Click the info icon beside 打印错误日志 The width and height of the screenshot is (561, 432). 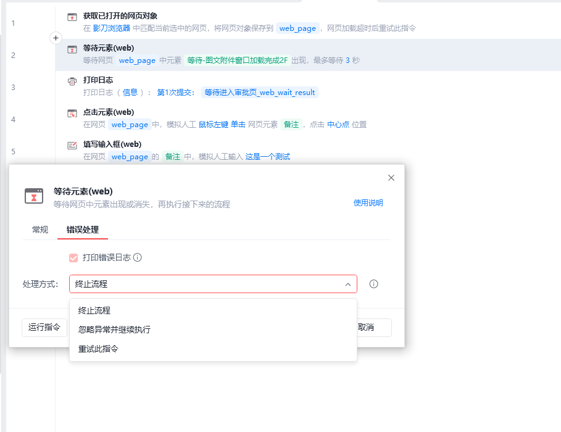pyautogui.click(x=138, y=257)
